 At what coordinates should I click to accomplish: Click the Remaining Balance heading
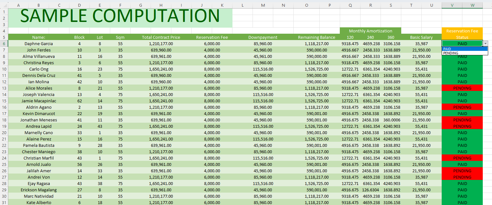(x=317, y=37)
